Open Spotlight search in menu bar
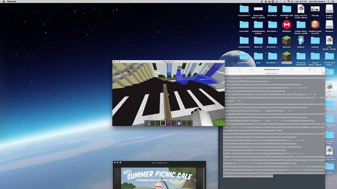 point(329,2)
